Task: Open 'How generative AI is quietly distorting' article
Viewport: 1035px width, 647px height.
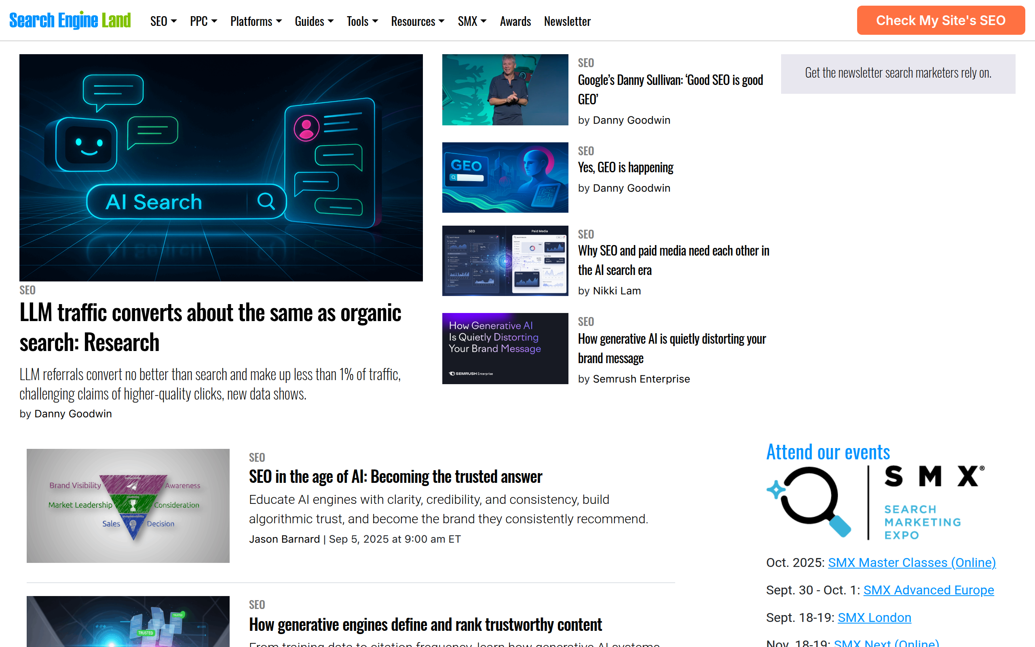Action: click(672, 348)
